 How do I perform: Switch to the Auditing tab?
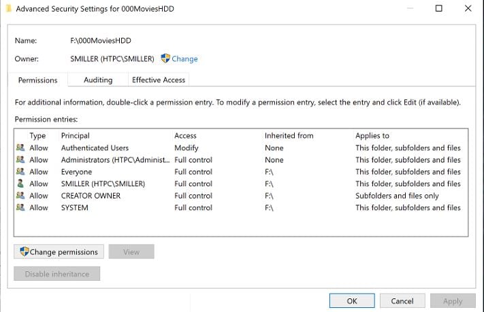(98, 80)
